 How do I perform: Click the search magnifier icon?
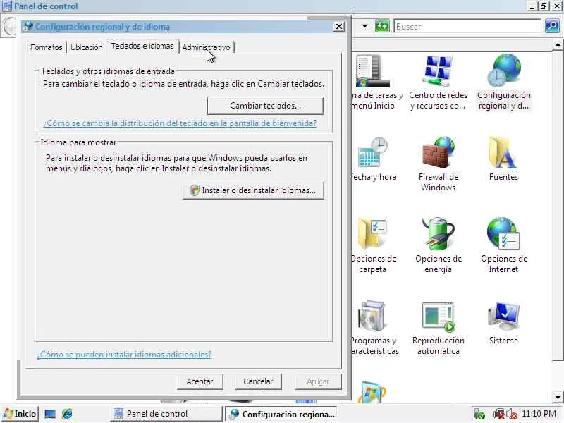(552, 26)
